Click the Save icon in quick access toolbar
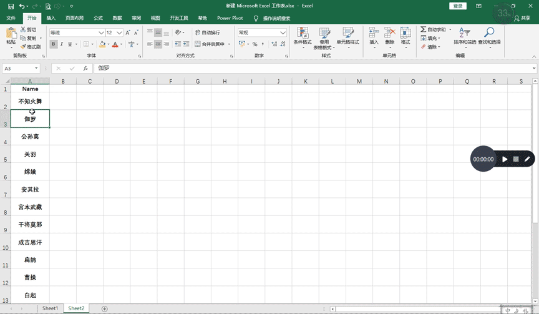Screen dimensions: 539x314 (11, 6)
